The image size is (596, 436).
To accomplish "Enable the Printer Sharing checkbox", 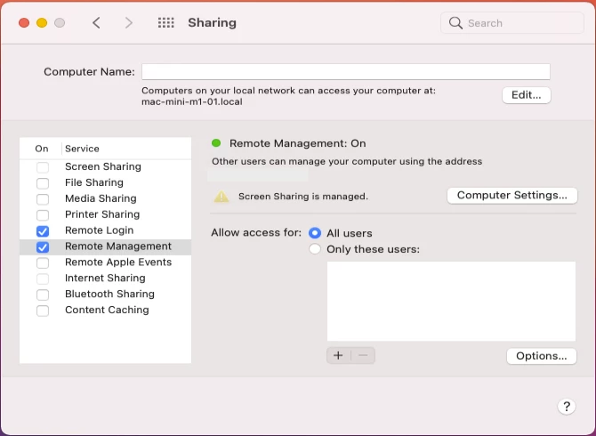I will 43,214.
